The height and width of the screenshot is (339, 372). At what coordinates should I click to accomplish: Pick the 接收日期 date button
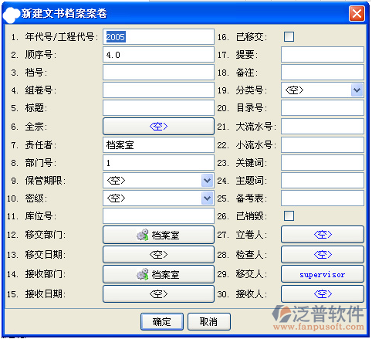(x=158, y=293)
